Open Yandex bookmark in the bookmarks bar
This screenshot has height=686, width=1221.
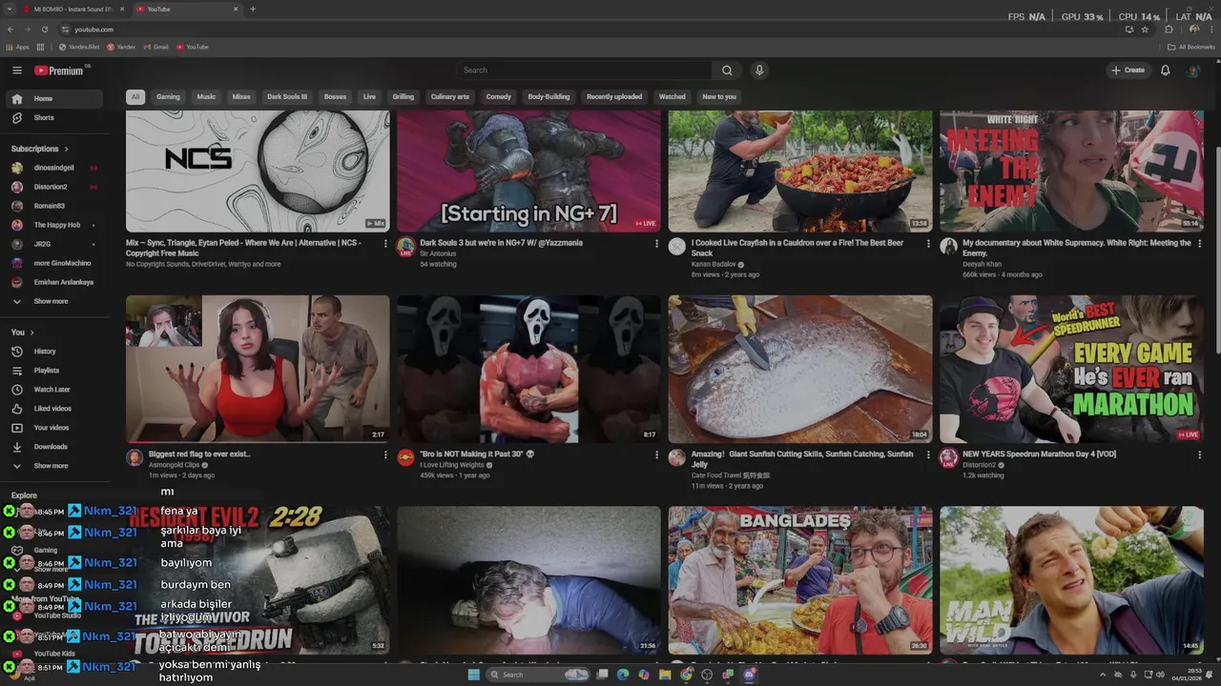[x=121, y=47]
